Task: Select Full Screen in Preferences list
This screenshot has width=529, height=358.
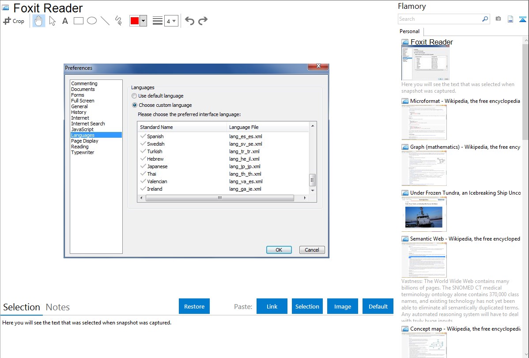Action: coord(83,101)
